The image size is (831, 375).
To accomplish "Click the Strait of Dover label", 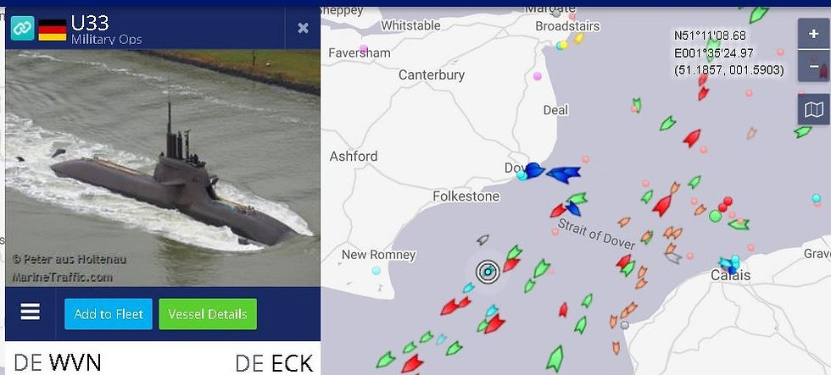I will [x=596, y=234].
